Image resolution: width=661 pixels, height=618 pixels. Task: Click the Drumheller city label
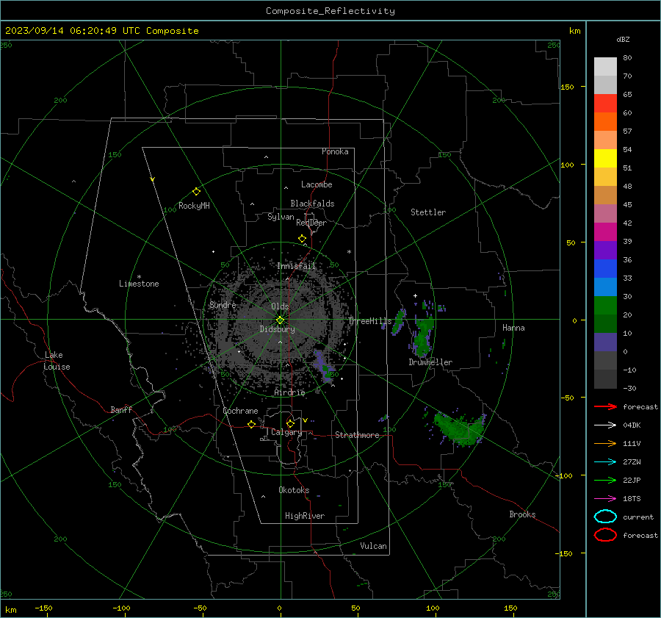(430, 362)
